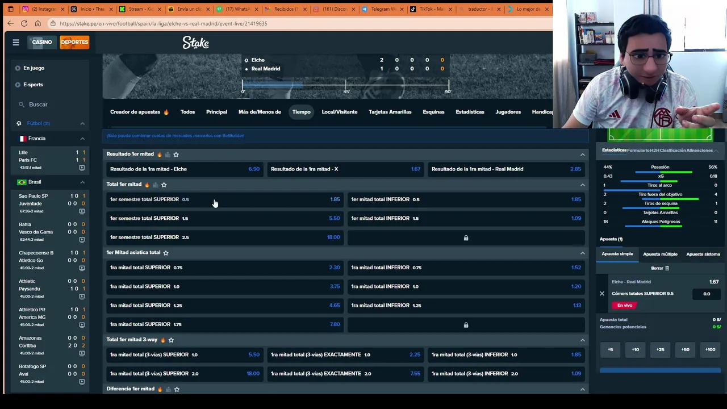Click the fire icon beside Total 1er mitad 3-way
Screen dimensions: 727x409
tap(163, 340)
